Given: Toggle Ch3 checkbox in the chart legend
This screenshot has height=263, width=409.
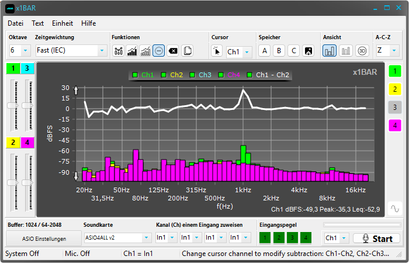Looking at the screenshot, I should tap(192, 75).
